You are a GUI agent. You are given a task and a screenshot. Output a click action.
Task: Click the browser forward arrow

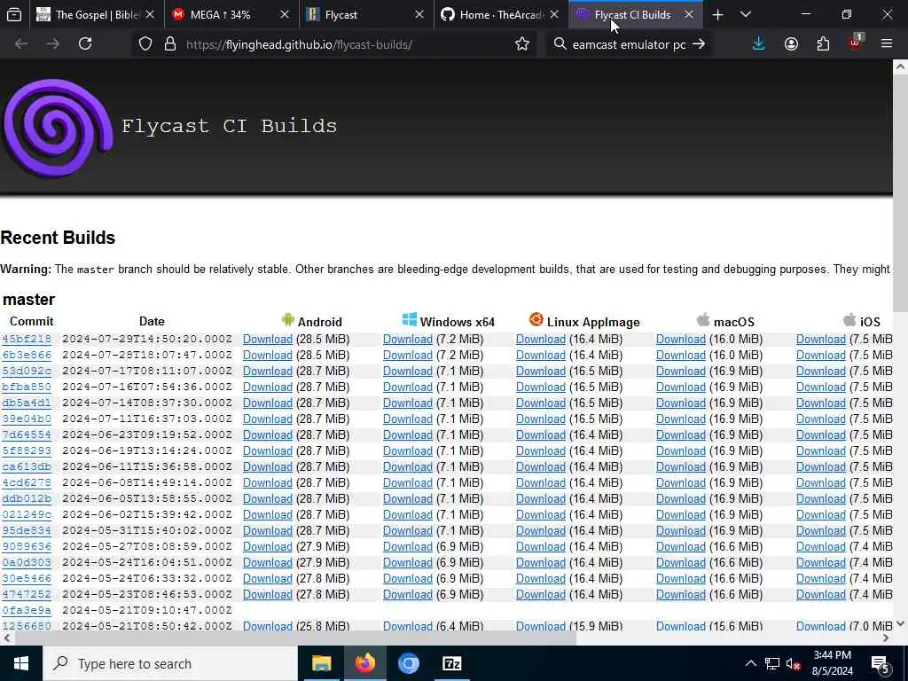coord(52,44)
